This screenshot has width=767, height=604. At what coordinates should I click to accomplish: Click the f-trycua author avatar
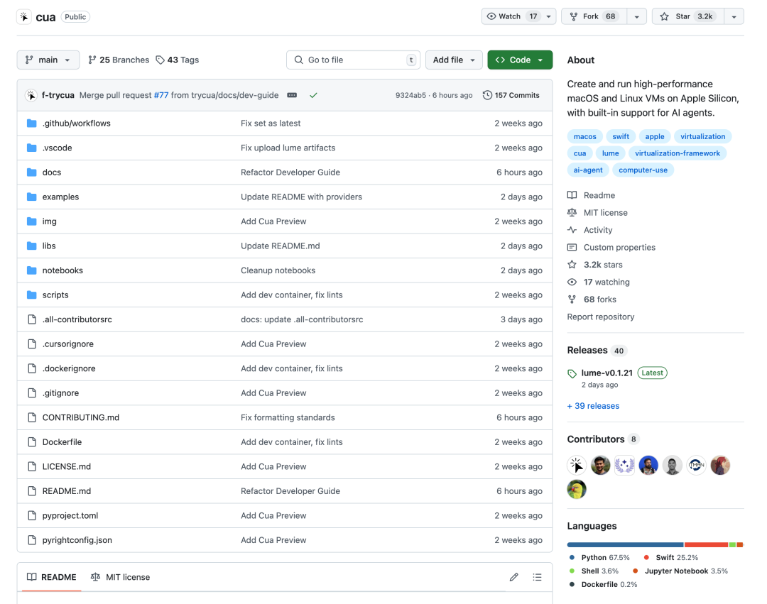(31, 95)
